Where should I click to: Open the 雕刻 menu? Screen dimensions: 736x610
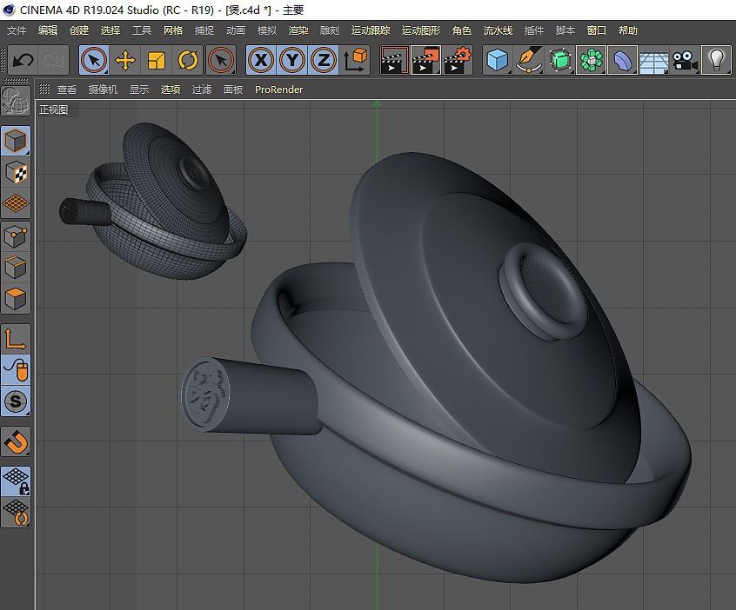tap(330, 30)
